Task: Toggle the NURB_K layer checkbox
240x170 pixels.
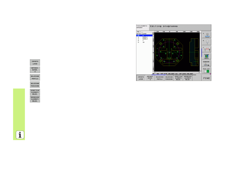Action: (x=138, y=37)
